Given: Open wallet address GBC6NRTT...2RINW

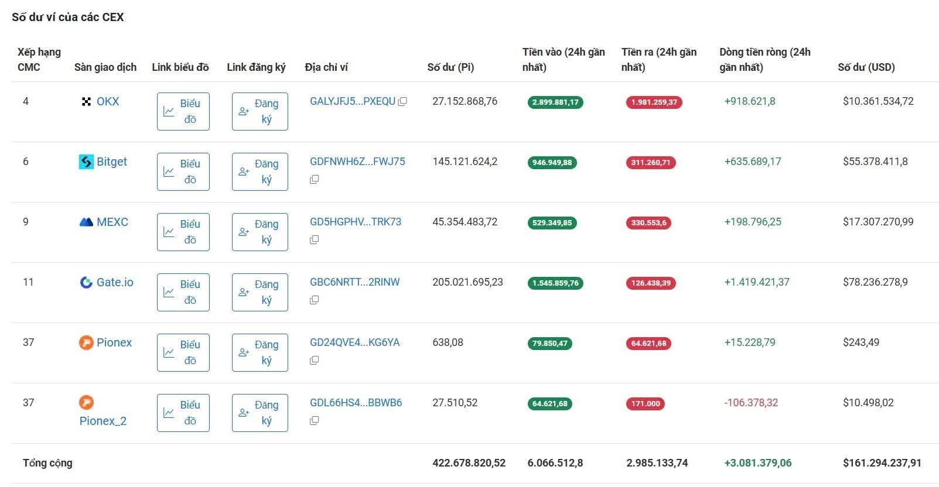Looking at the screenshot, I should point(355,282).
